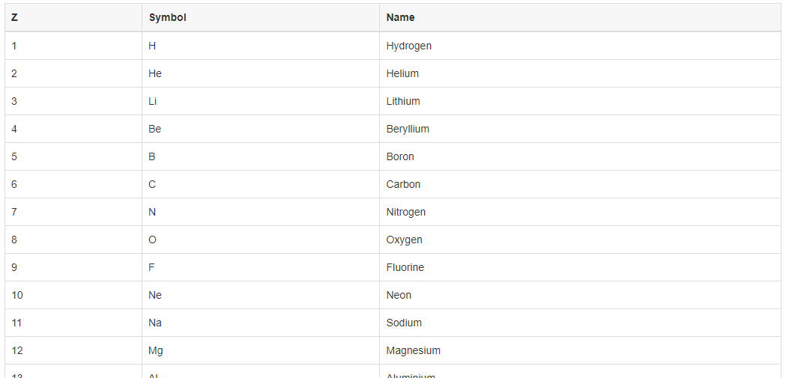Click the Z column header
789x378 pixels.
pyautogui.click(x=15, y=17)
